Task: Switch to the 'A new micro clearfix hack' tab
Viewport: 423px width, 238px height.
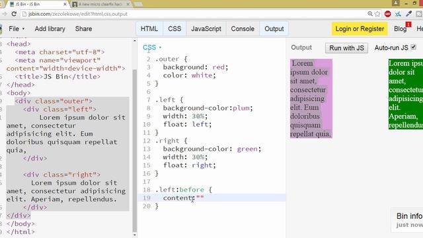Action: click(100, 4)
